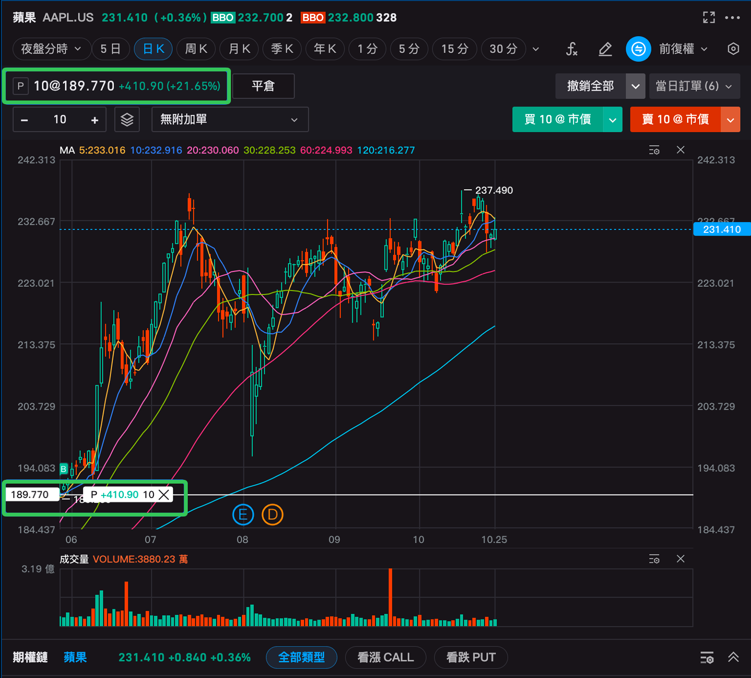Switch to 周K weekly chart tab
This screenshot has width=751, height=678.
pos(196,49)
